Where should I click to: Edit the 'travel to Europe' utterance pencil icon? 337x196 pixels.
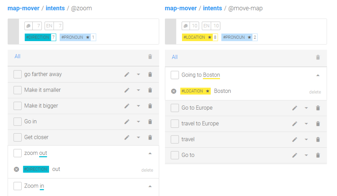(x=295, y=124)
